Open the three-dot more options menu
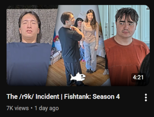 click(x=146, y=97)
